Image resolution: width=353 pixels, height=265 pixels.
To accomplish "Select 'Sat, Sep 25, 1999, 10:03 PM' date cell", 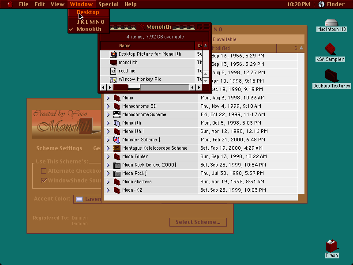I will [x=233, y=190].
